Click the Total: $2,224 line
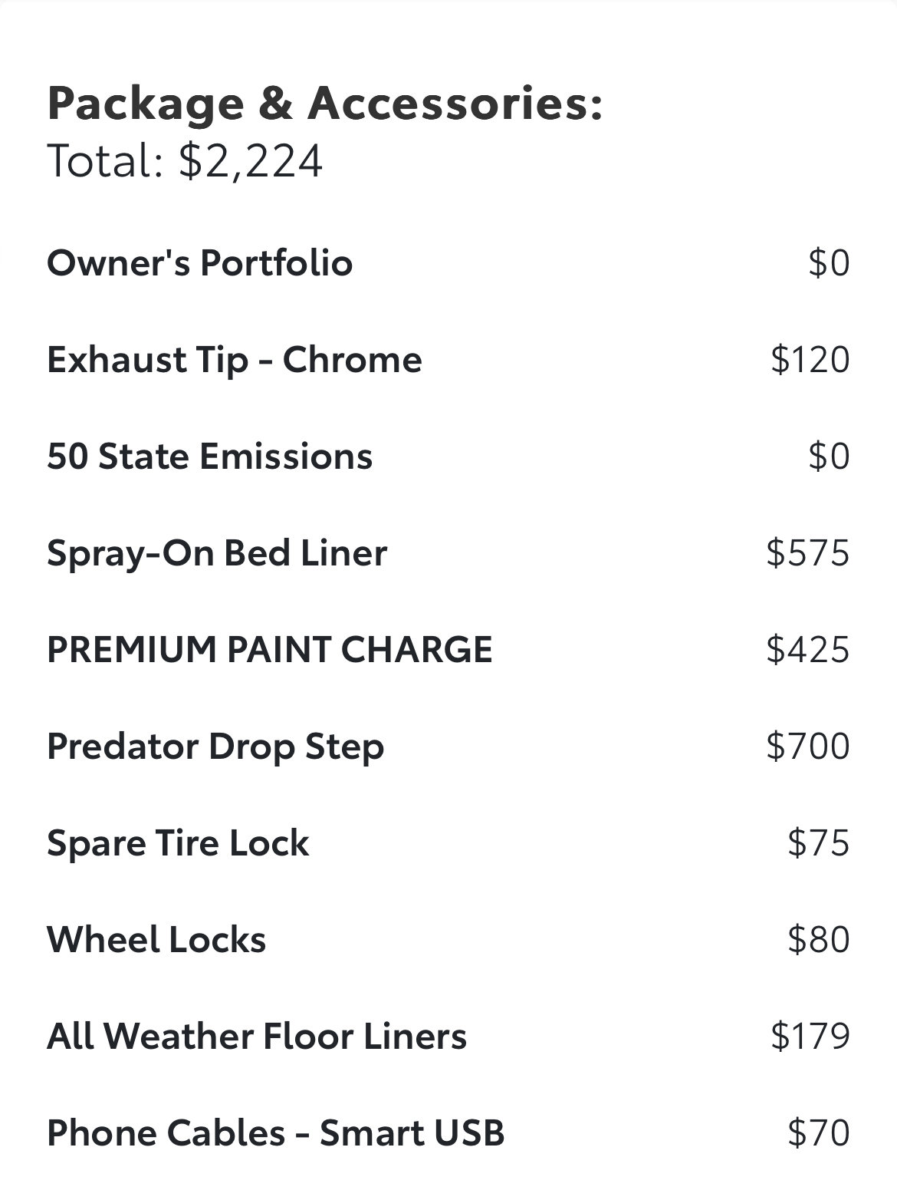This screenshot has height=1190, width=897. [185, 163]
